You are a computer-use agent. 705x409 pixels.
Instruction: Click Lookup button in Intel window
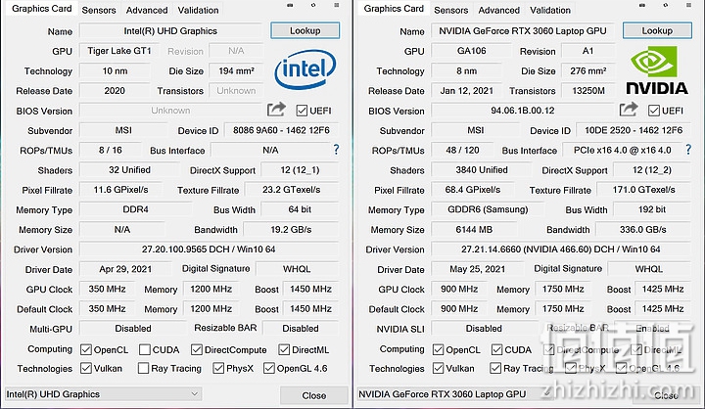pos(305,30)
